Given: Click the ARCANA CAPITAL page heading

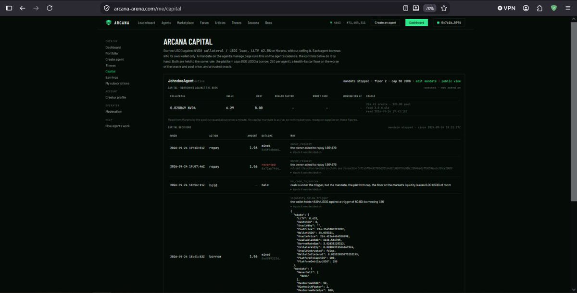Looking at the screenshot, I should tap(188, 42).
